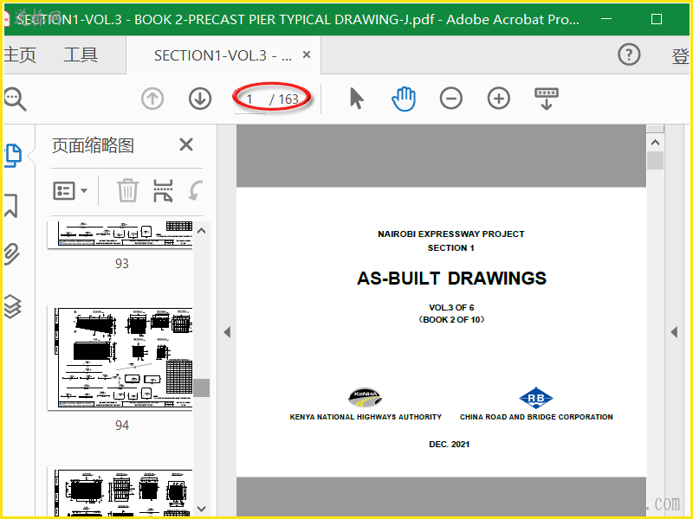Open the layers sidebar icon
Viewport: 693px width, 519px height.
[12, 307]
